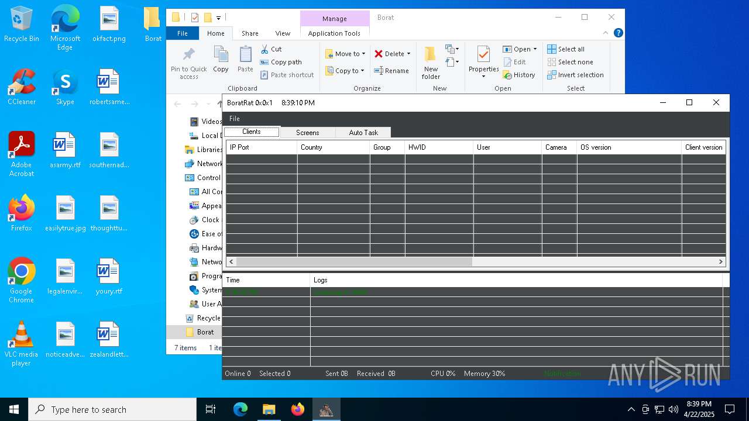
Task: Open File menu in BoratRat
Action: 235,119
